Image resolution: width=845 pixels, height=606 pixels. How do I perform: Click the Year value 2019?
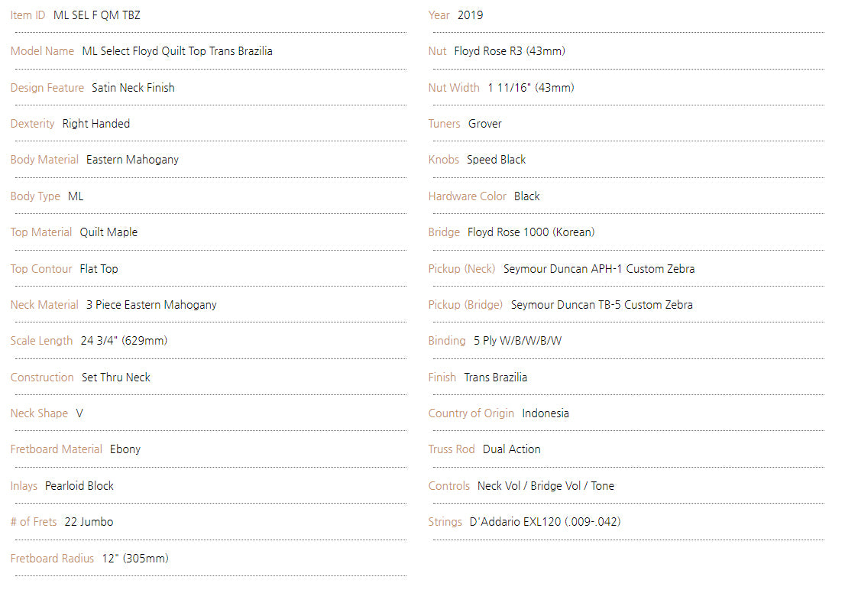pyautogui.click(x=470, y=15)
